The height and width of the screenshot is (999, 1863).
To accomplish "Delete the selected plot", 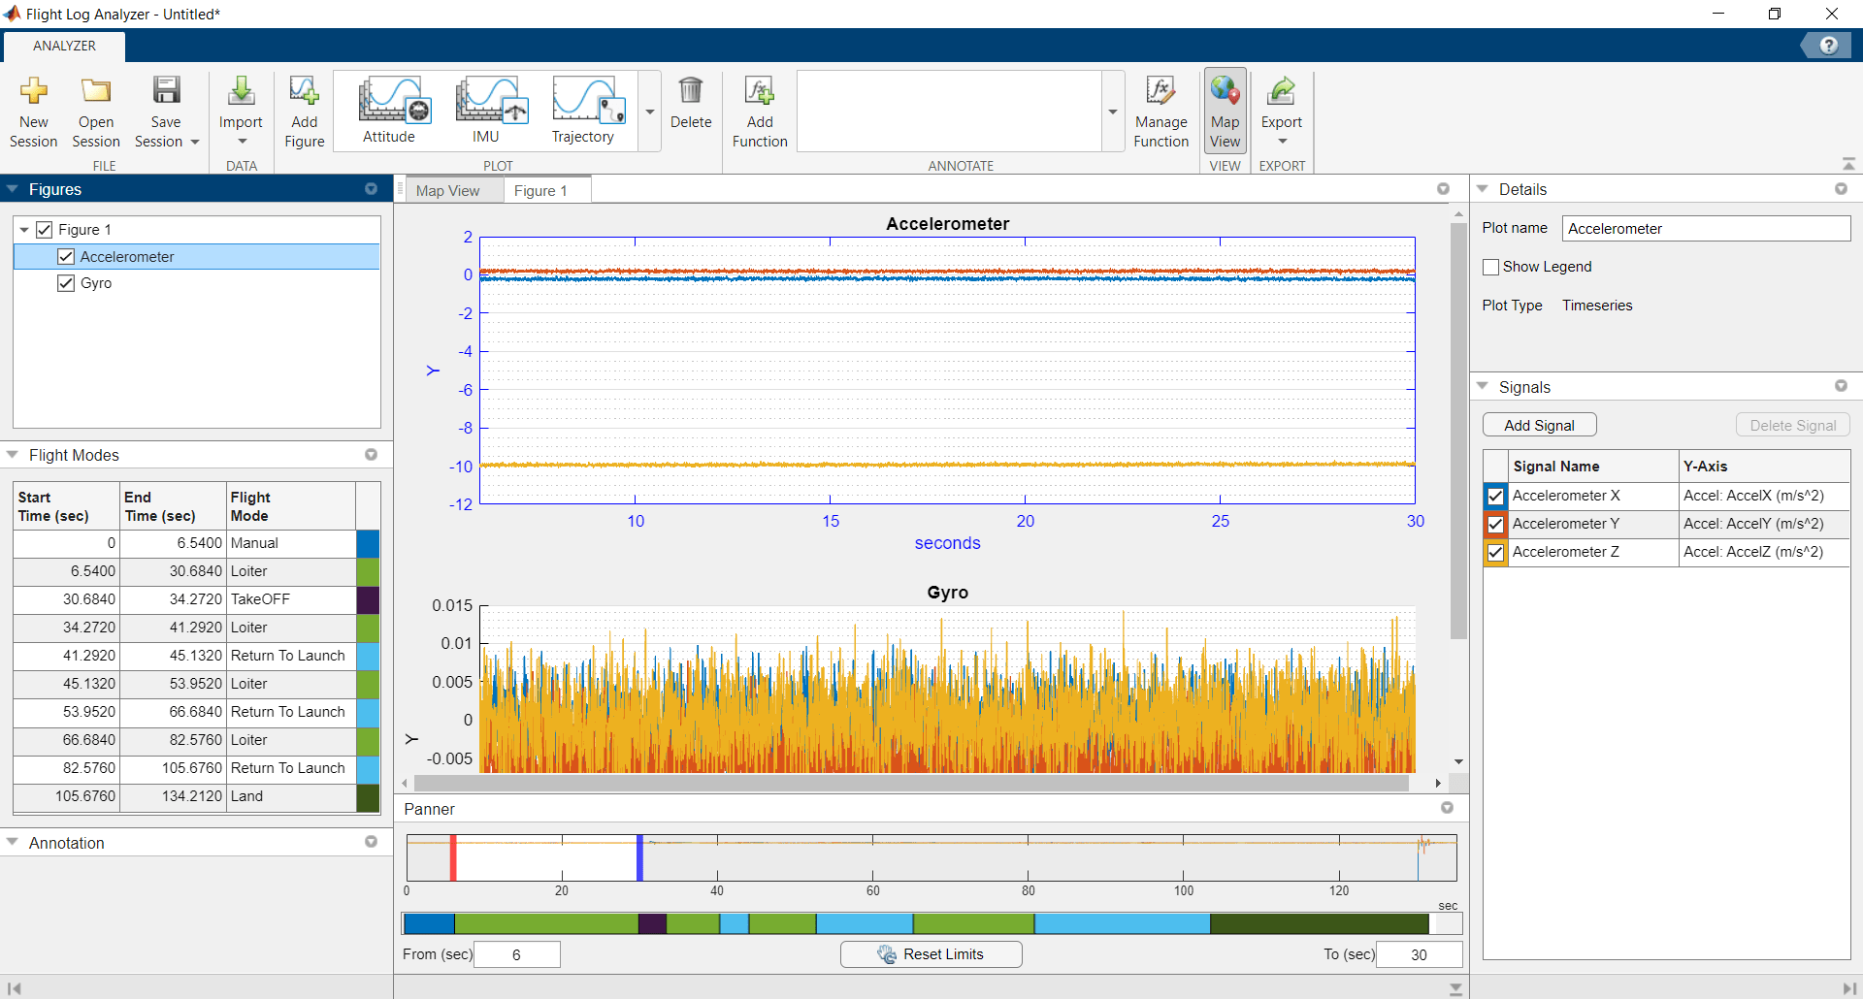I will pyautogui.click(x=692, y=107).
